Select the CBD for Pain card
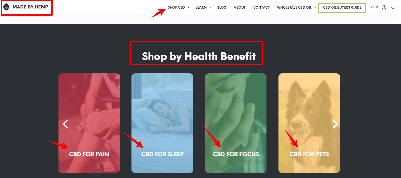 (x=89, y=123)
